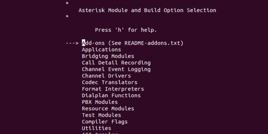Click the Press 'h' for help text
Screen dimensions: 268x134
click(x=126, y=30)
